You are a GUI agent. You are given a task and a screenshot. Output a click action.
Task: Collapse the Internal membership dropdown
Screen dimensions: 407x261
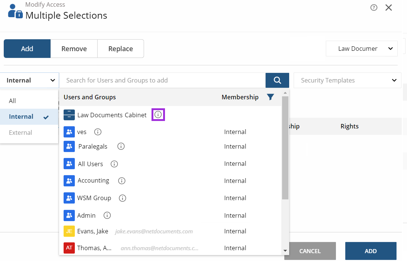29,80
